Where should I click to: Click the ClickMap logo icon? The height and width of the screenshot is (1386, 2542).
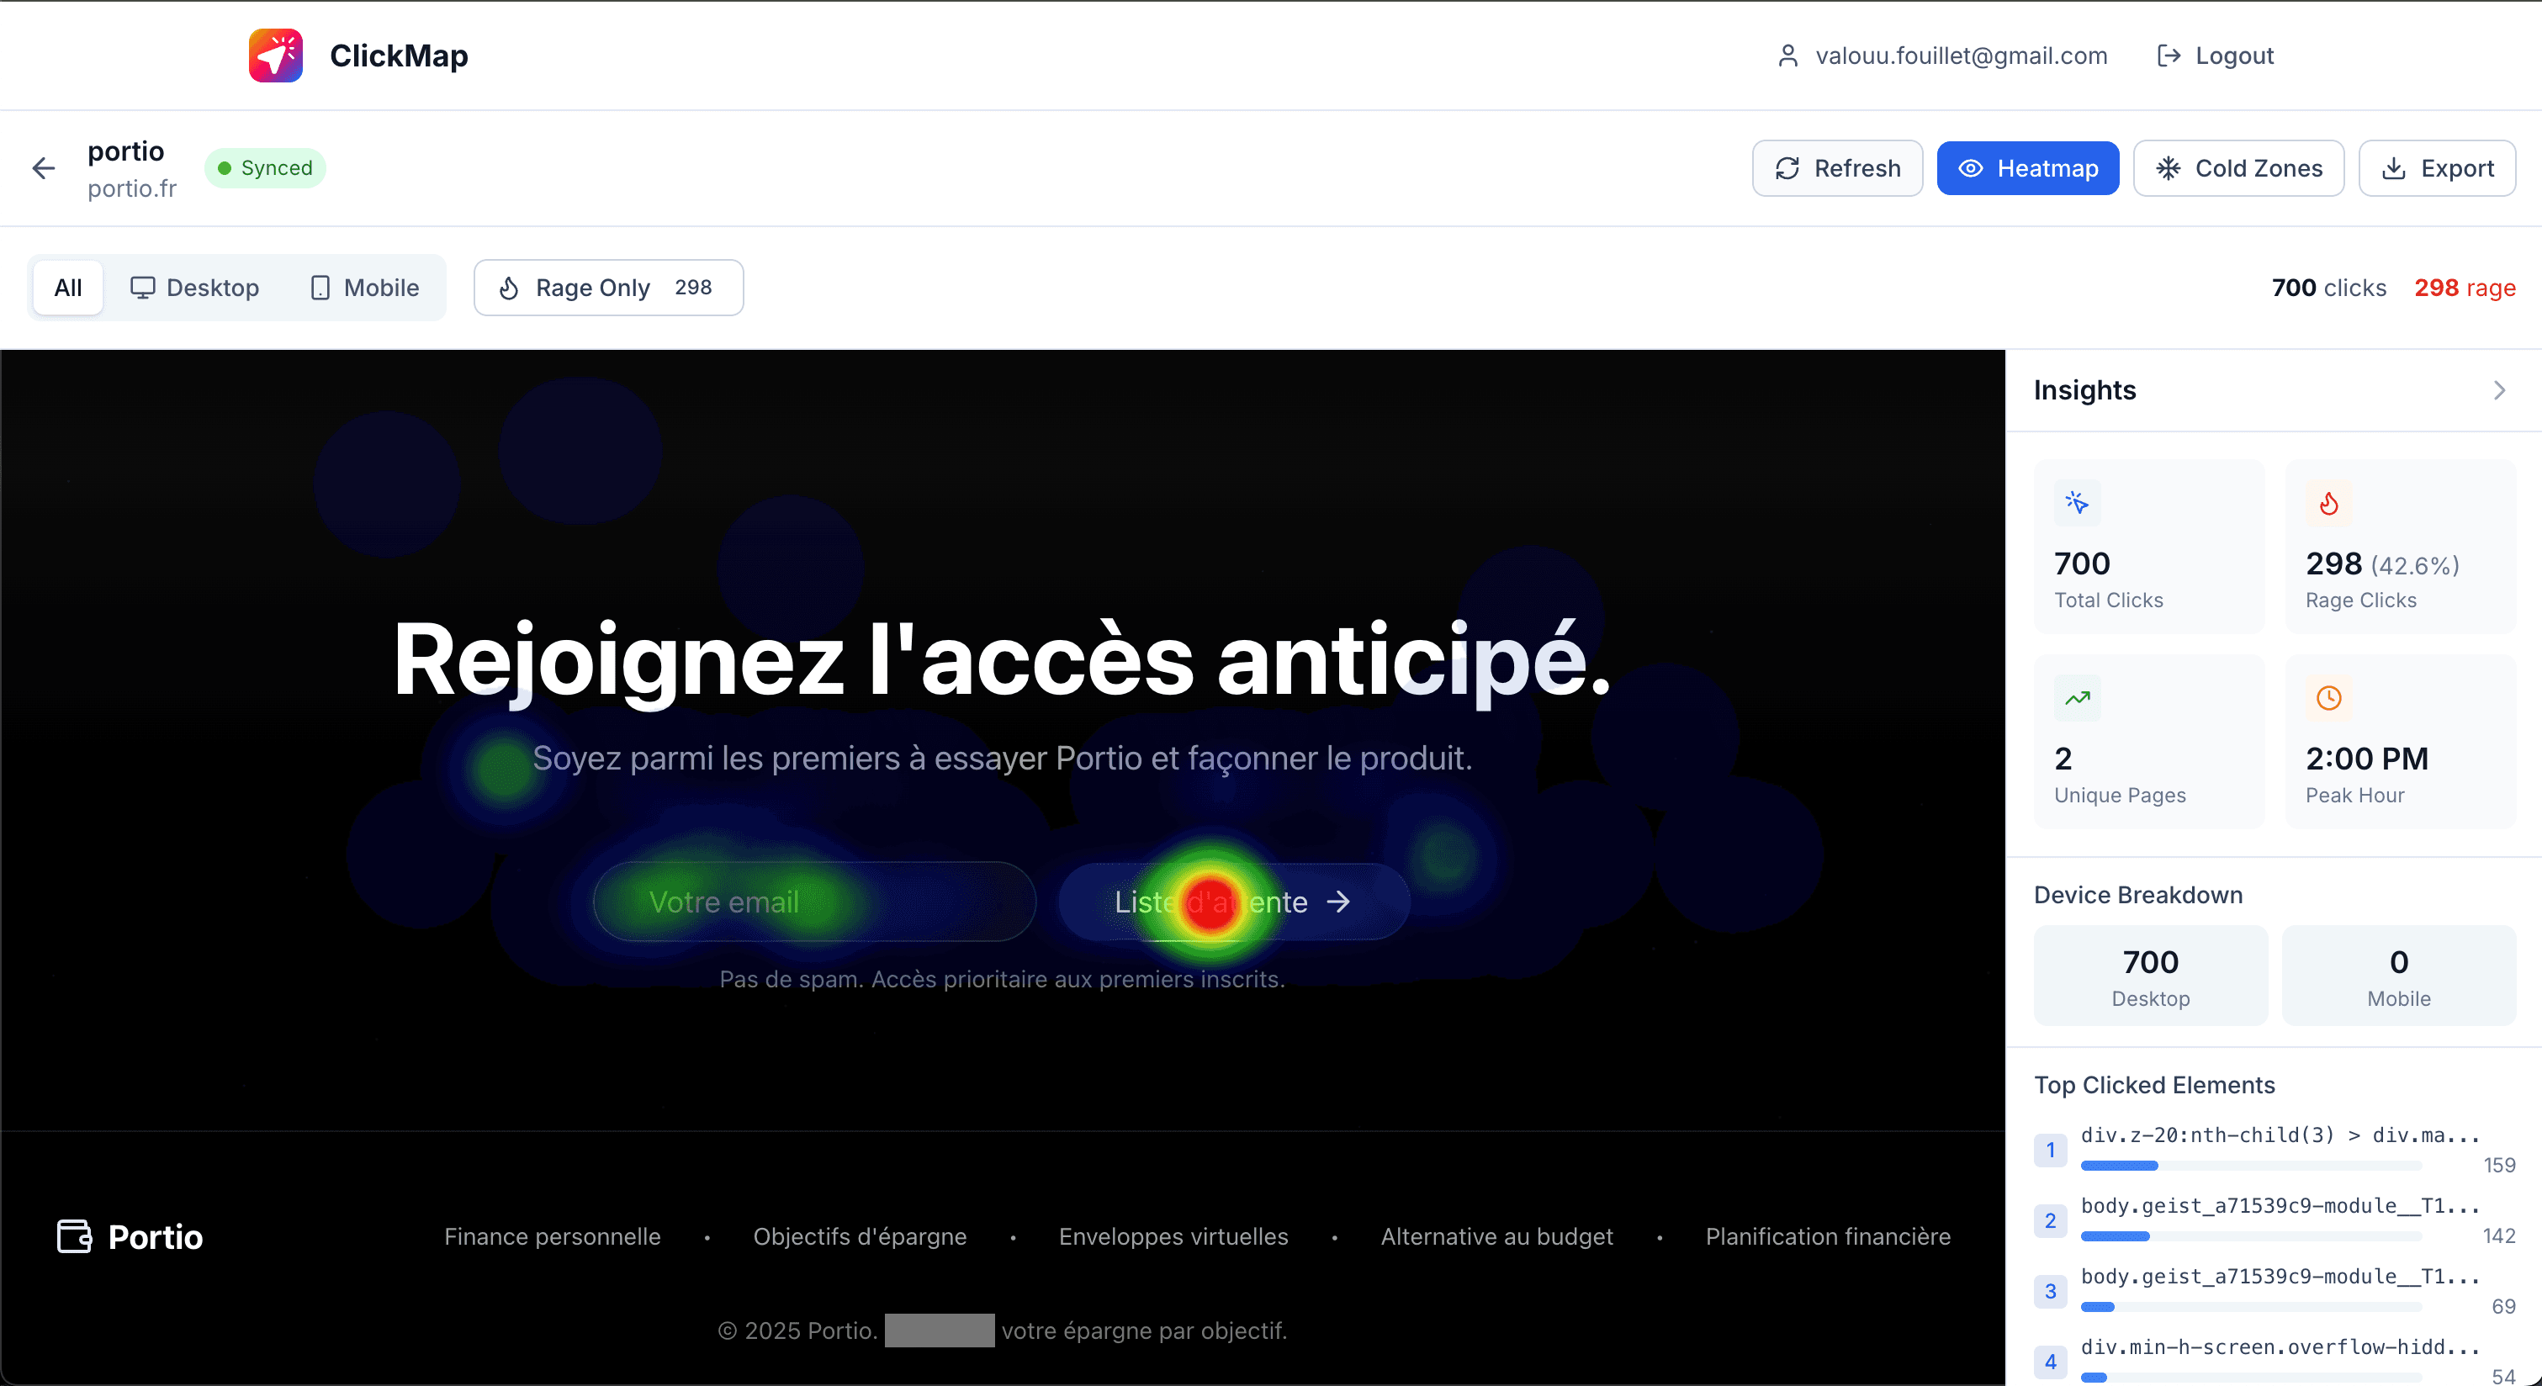(x=275, y=56)
